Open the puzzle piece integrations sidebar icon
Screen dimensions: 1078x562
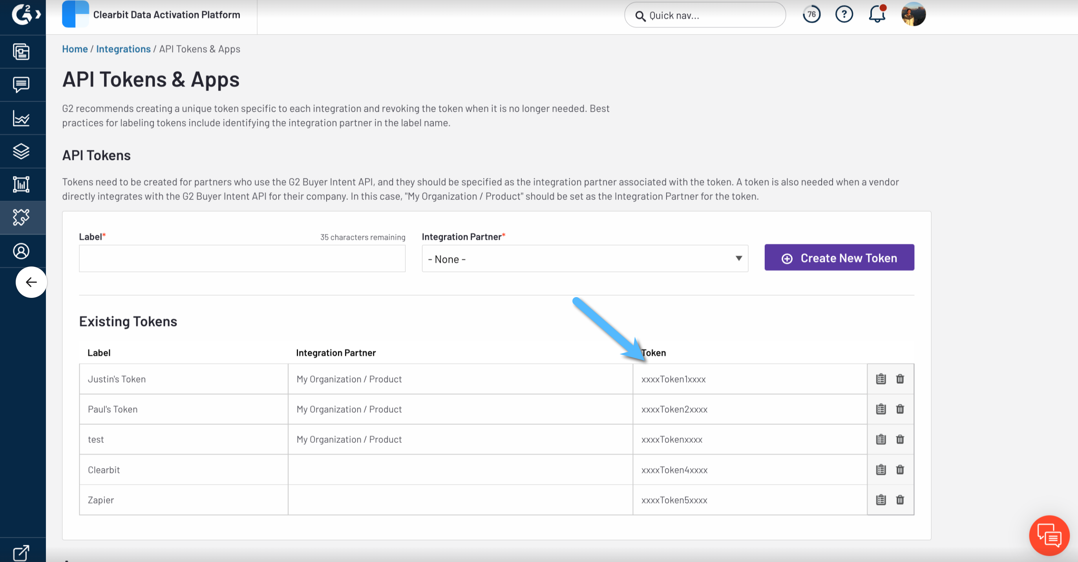pyautogui.click(x=21, y=218)
